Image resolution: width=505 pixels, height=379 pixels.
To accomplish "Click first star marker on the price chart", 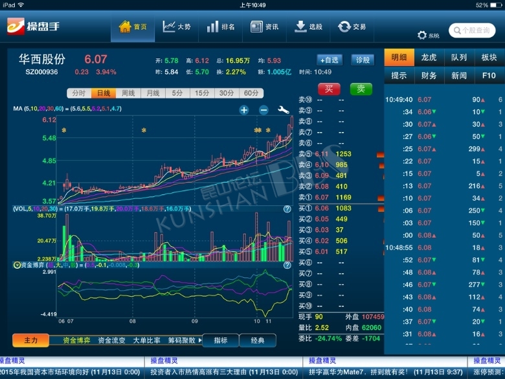I will click(63, 130).
